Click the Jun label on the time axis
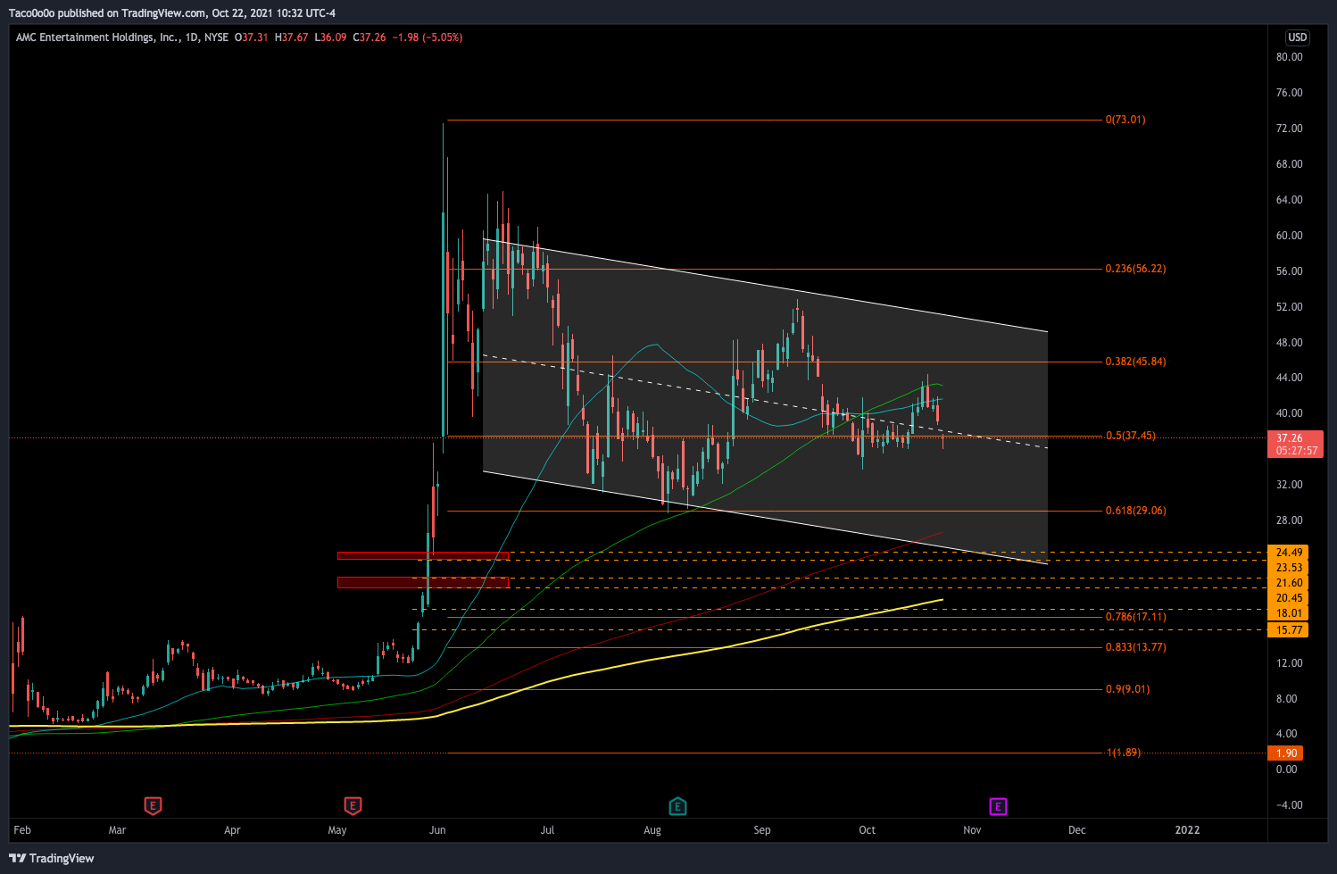The width and height of the screenshot is (1337, 874). coord(437,830)
